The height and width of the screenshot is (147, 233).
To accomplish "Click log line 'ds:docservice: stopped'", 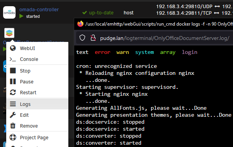I will click(x=110, y=122).
